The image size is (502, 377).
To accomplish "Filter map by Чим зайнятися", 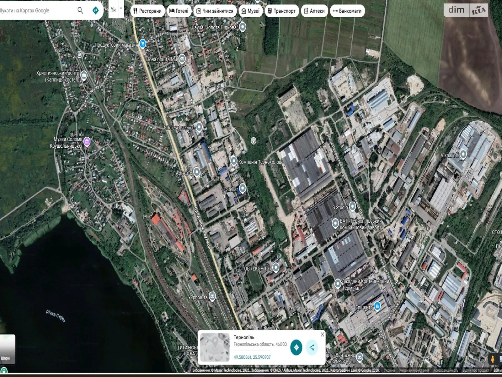I will 215,11.
